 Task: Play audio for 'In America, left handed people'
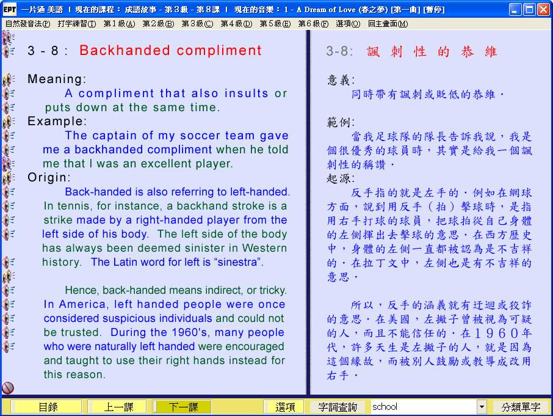click(8, 304)
